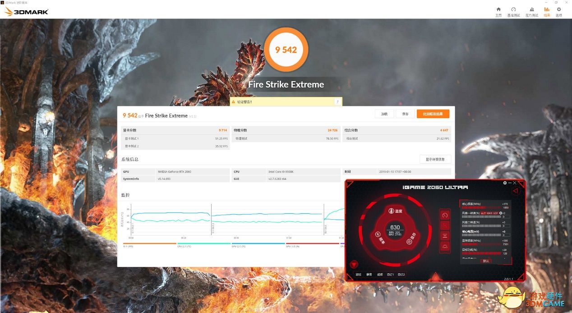Click the question mark on the validation warning

coord(337,102)
